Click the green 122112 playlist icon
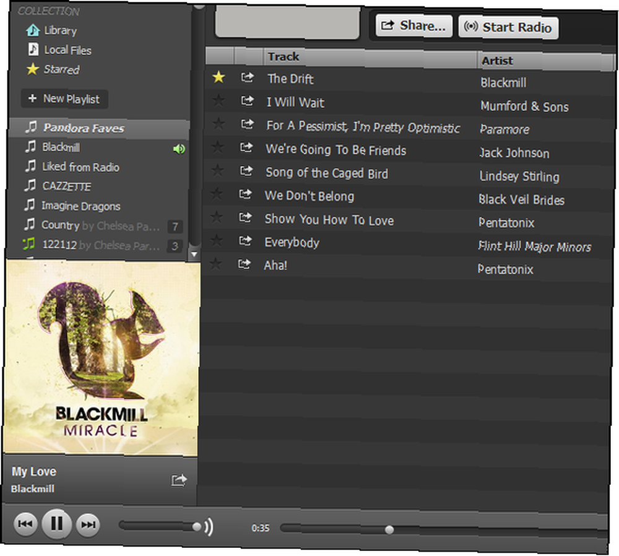 coord(29,244)
